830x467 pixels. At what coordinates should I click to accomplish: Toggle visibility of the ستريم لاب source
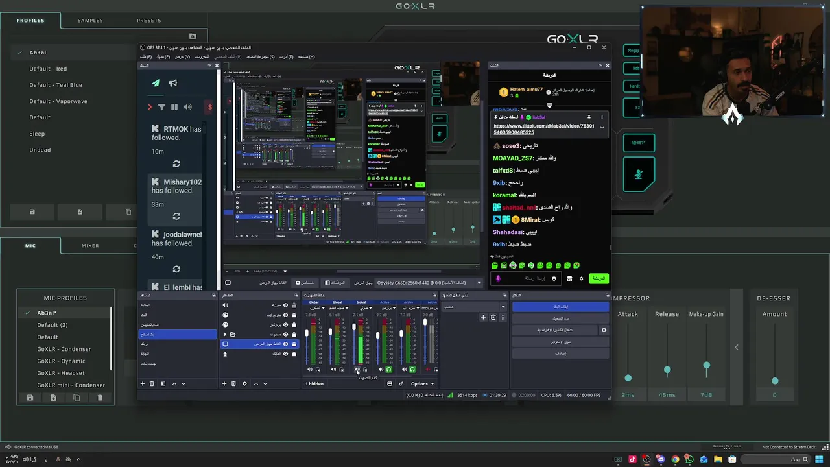tap(285, 315)
